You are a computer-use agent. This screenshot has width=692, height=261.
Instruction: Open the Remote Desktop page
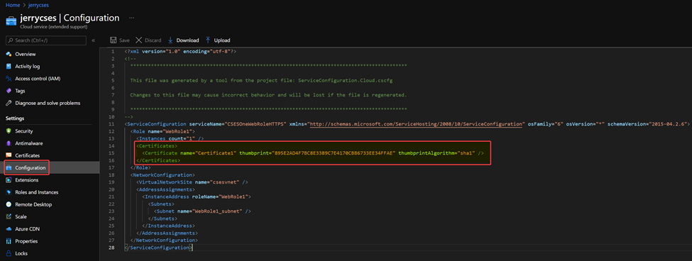click(33, 204)
